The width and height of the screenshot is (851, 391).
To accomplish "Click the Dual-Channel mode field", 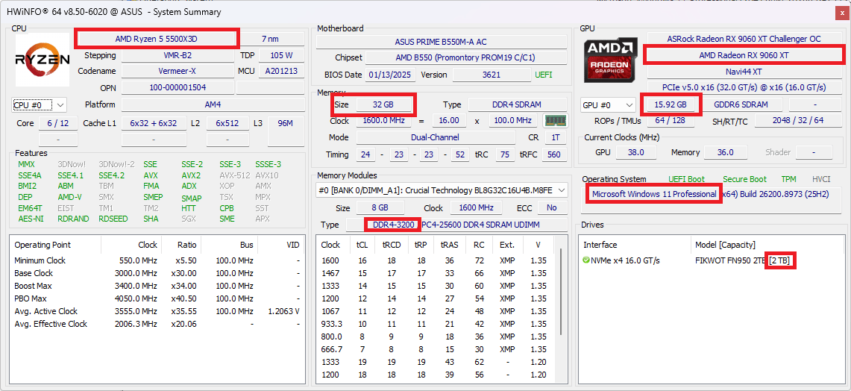I will [436, 137].
